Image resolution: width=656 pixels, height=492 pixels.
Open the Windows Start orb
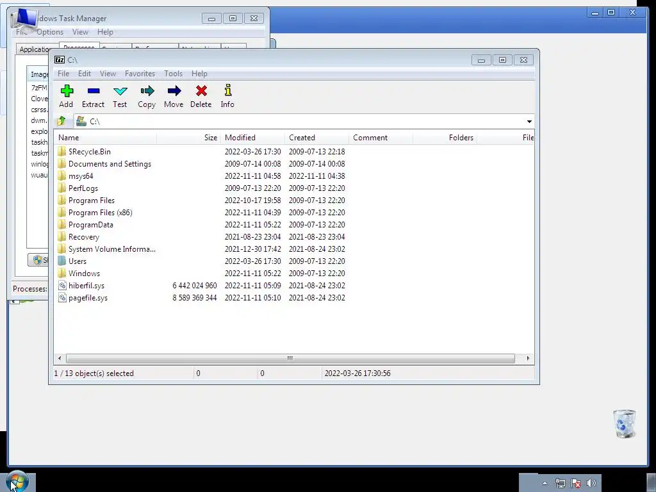coord(17,481)
